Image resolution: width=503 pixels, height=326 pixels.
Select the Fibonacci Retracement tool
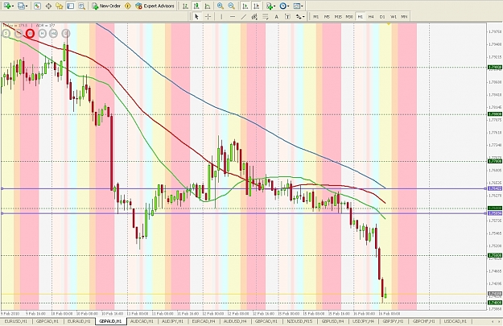point(266,17)
